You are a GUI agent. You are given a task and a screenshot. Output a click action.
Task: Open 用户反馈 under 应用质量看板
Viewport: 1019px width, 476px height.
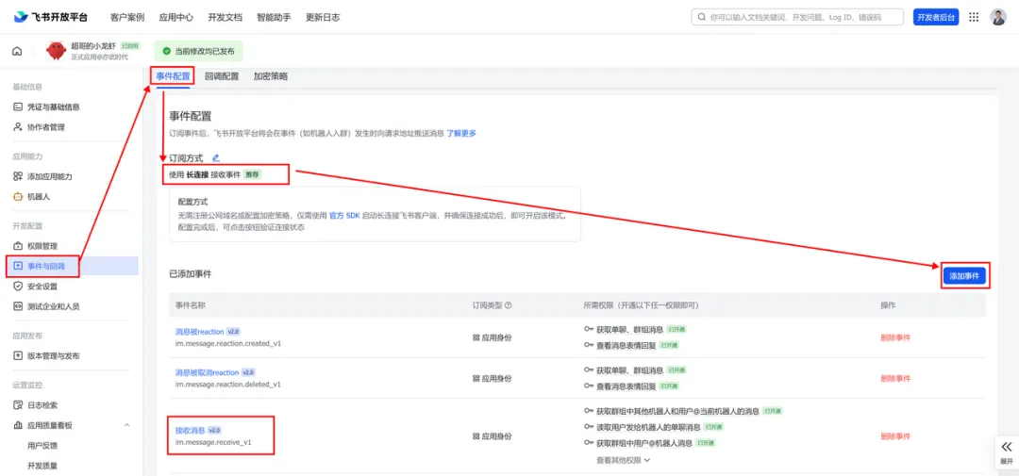pyautogui.click(x=42, y=446)
